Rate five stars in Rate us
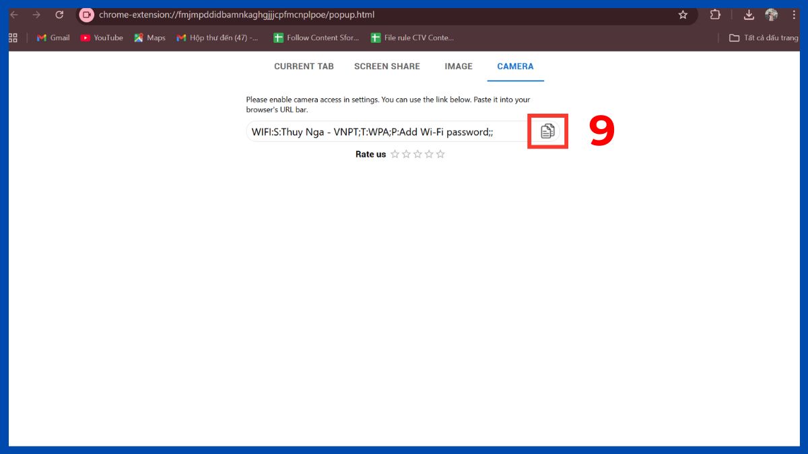Viewport: 808px width, 454px height. (x=440, y=154)
